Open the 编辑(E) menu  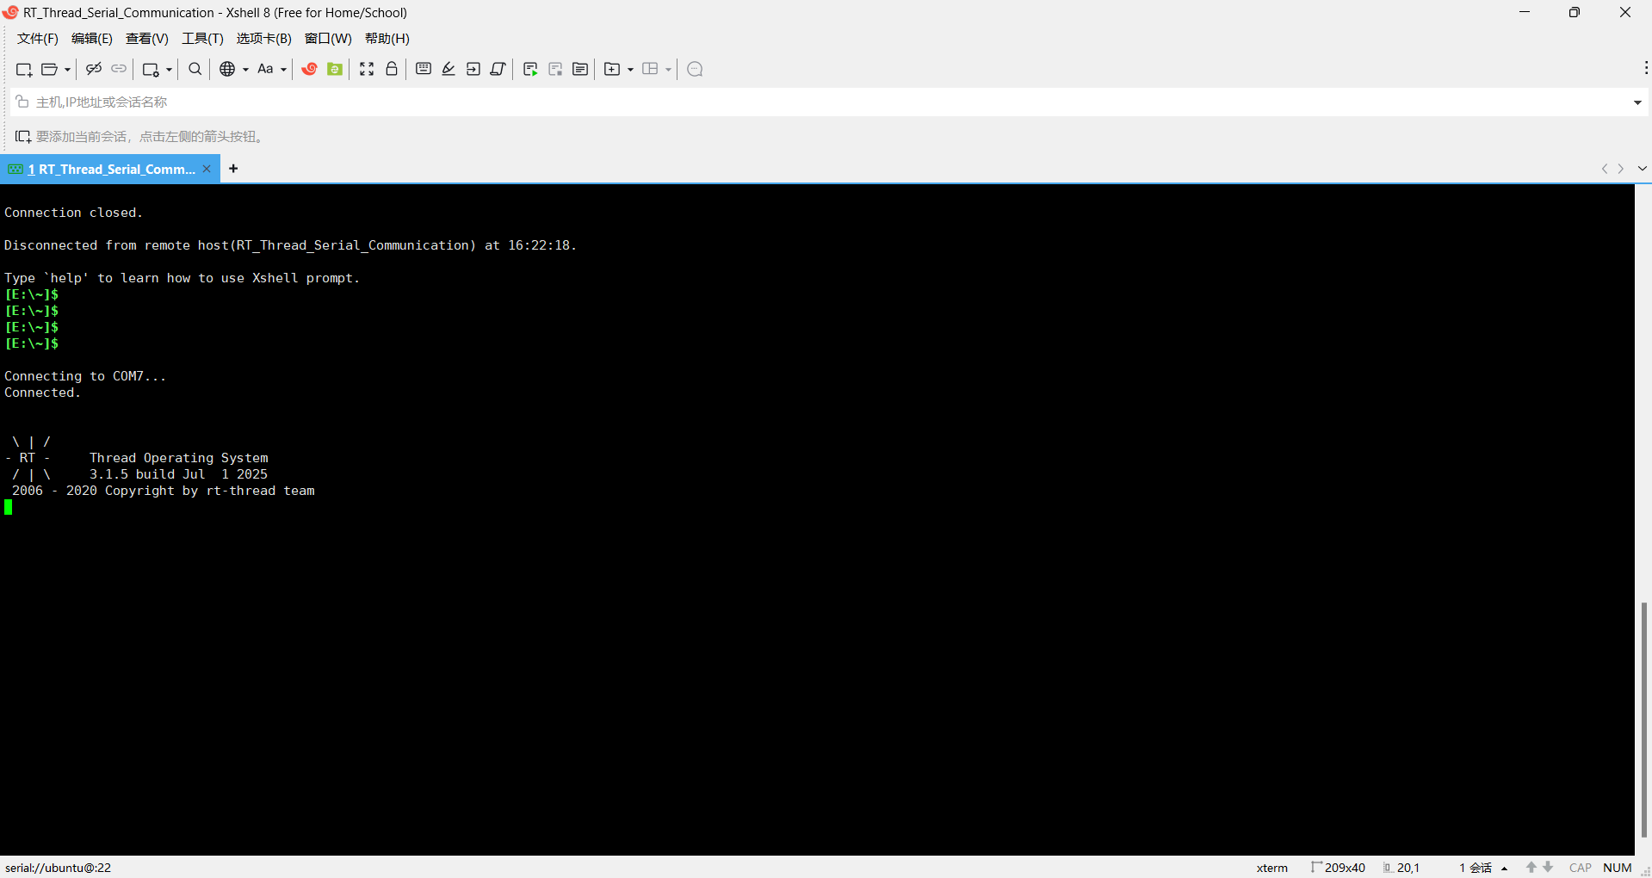click(x=92, y=39)
